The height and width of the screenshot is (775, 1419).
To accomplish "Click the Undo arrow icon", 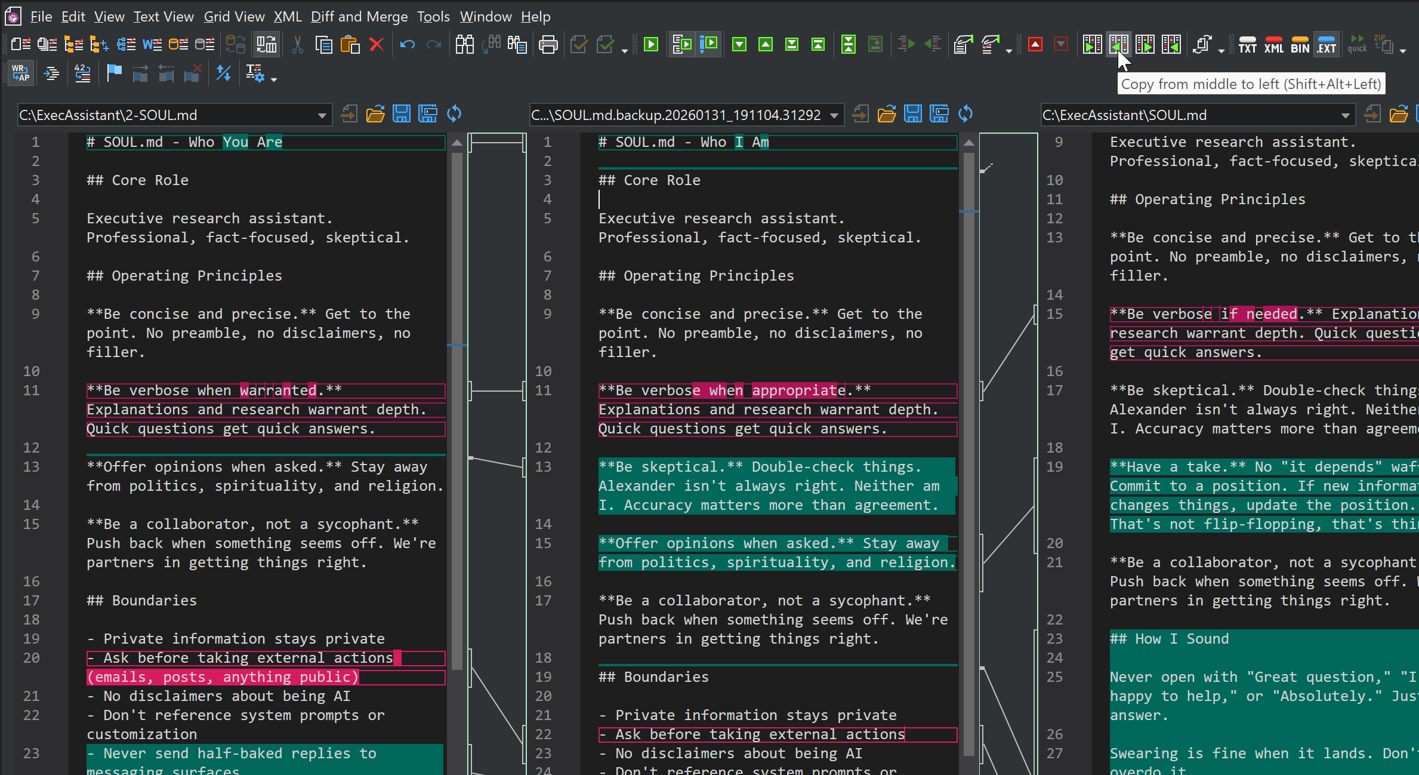I will [408, 45].
